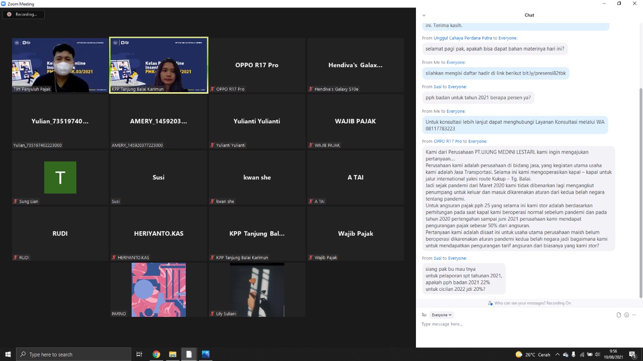Collapse chat panel using top-left chevron

point(424,16)
